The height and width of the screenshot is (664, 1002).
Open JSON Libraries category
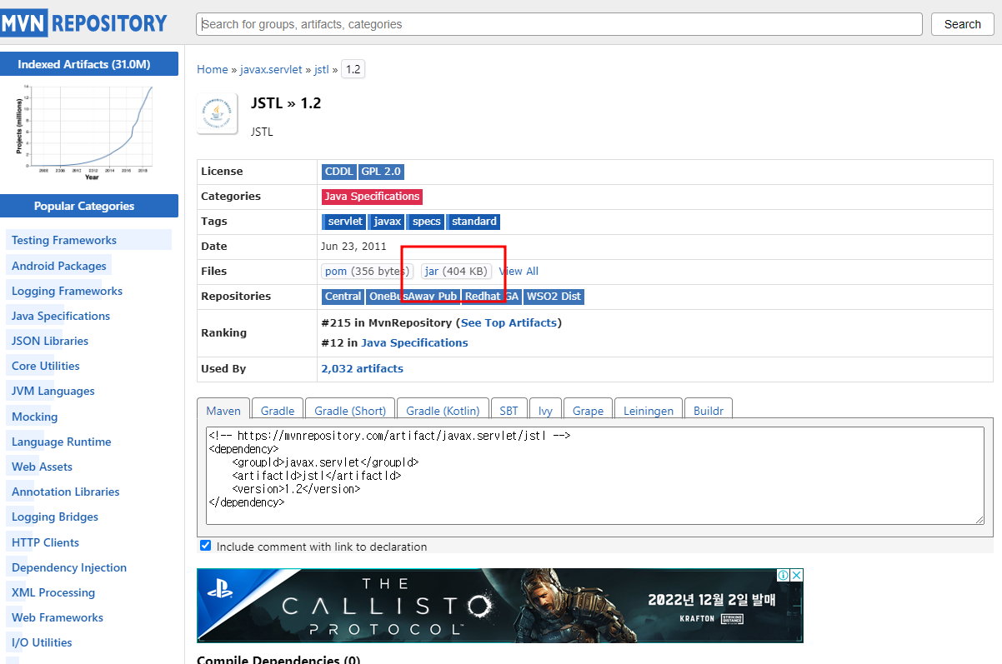point(50,341)
